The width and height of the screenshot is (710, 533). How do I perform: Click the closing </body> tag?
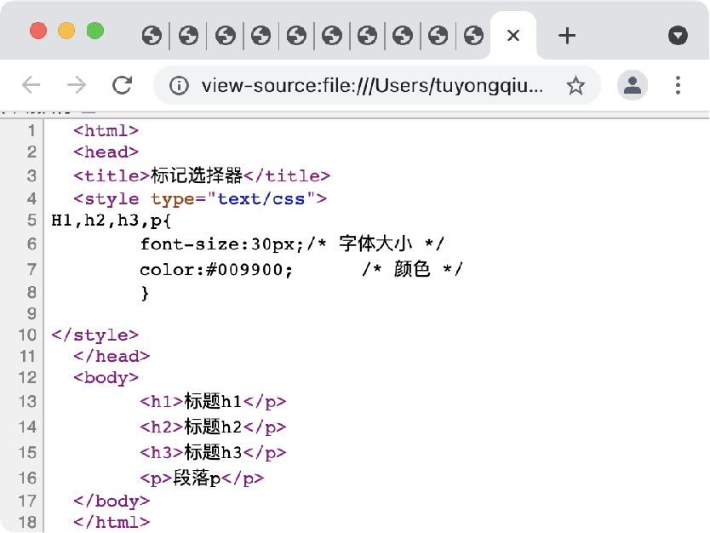pos(112,501)
